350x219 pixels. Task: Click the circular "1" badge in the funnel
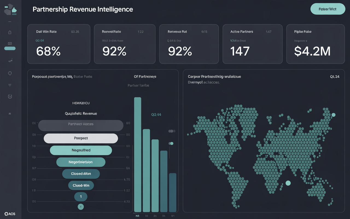click(81, 197)
